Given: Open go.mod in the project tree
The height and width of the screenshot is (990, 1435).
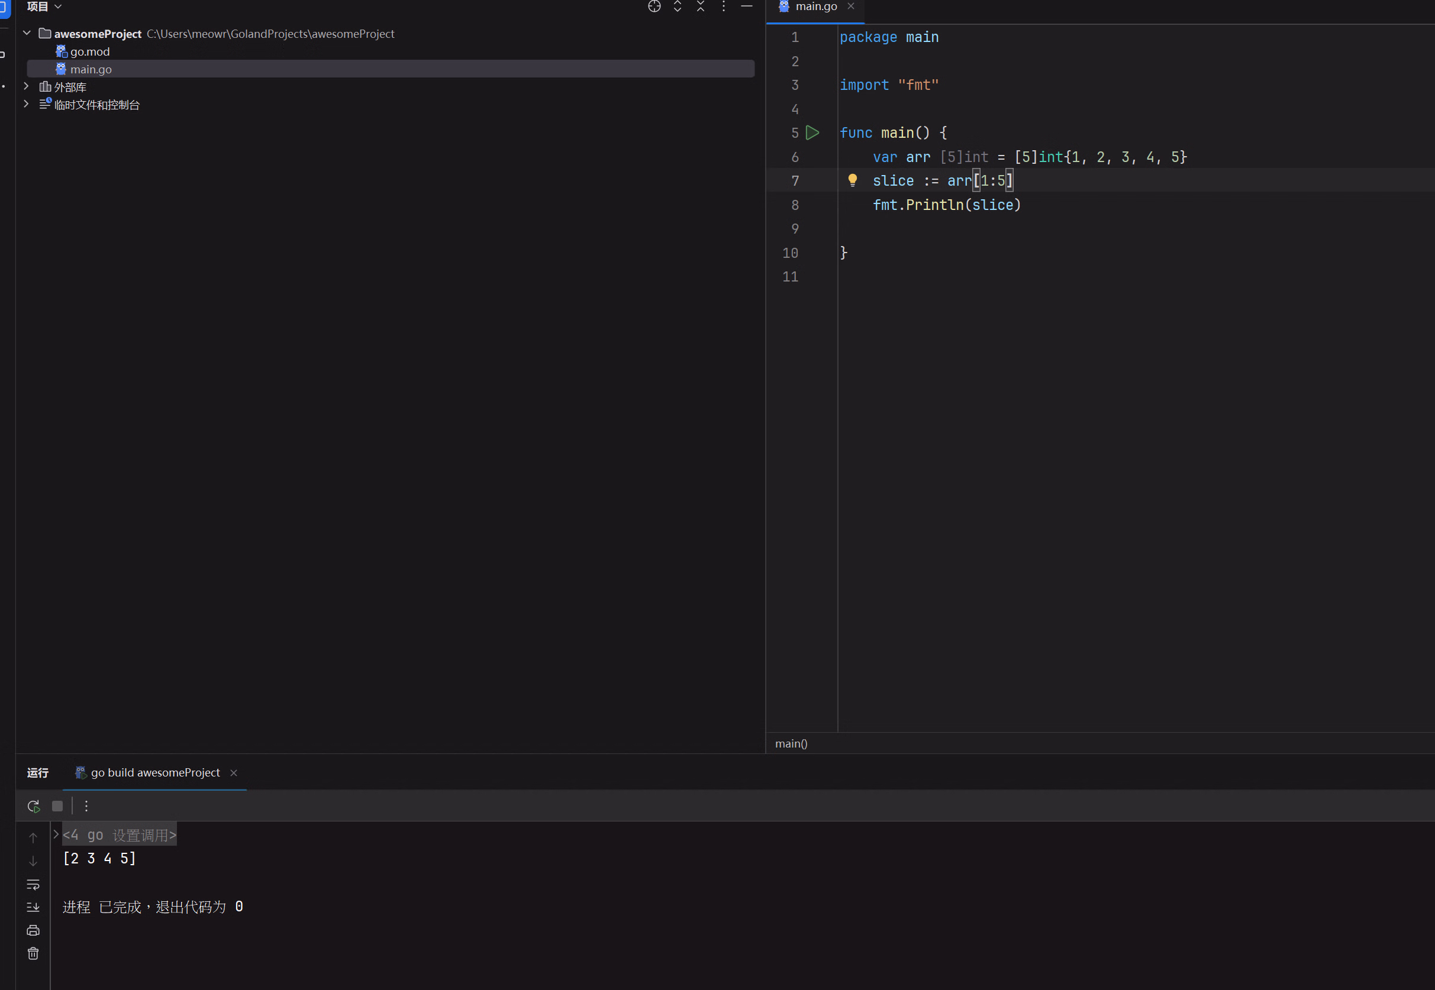Looking at the screenshot, I should tap(89, 51).
